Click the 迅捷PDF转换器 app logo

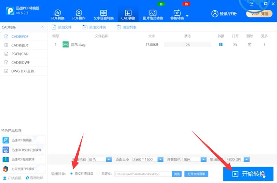pyautogui.click(x=10, y=11)
